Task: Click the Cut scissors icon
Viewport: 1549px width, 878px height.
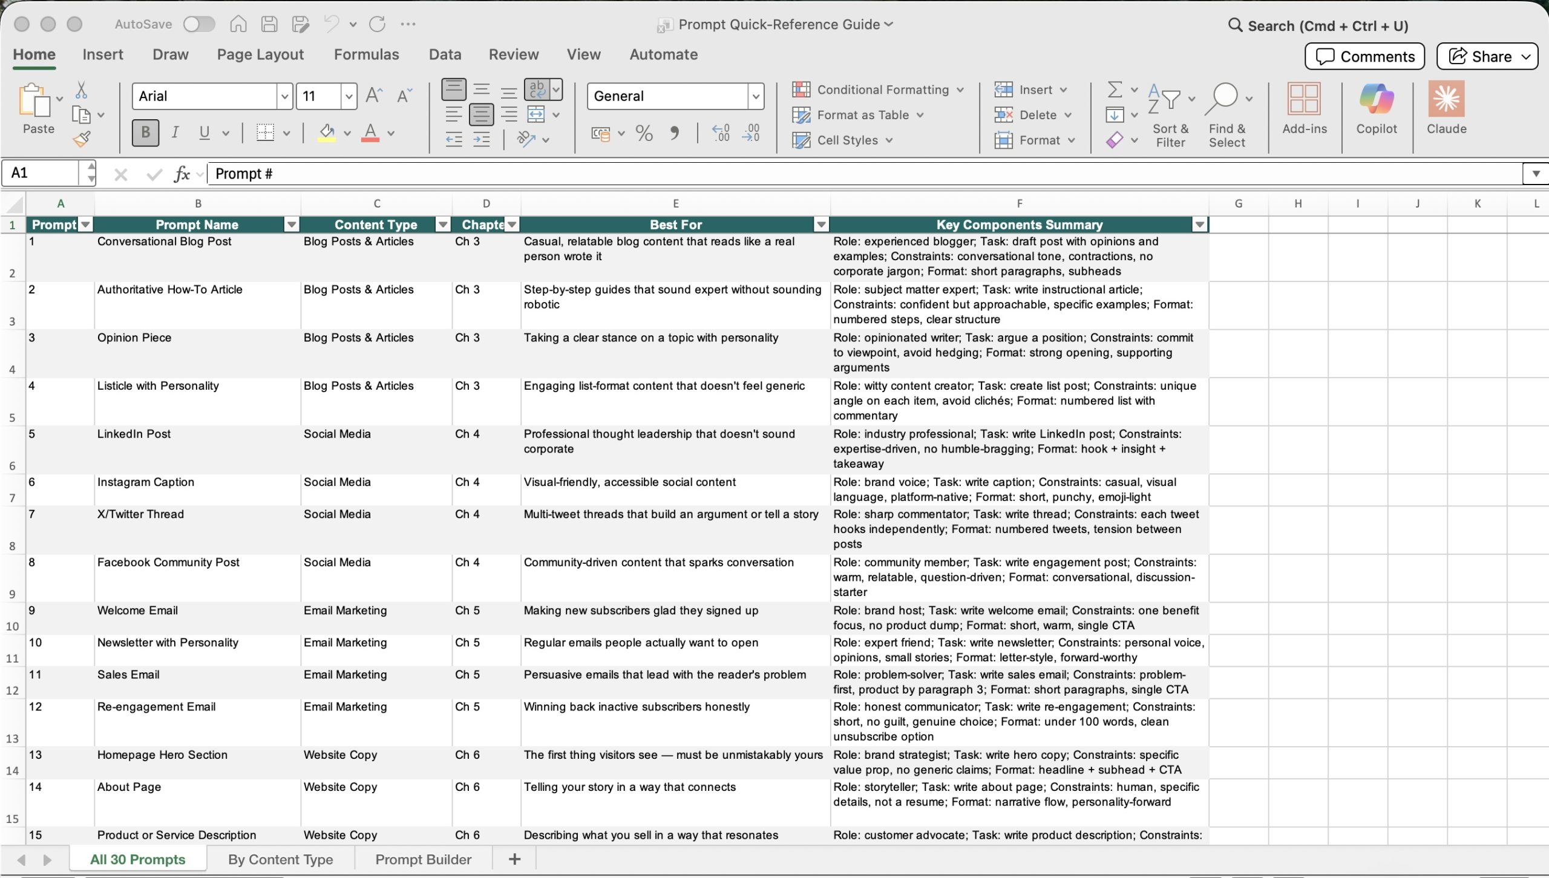Action: 81,90
